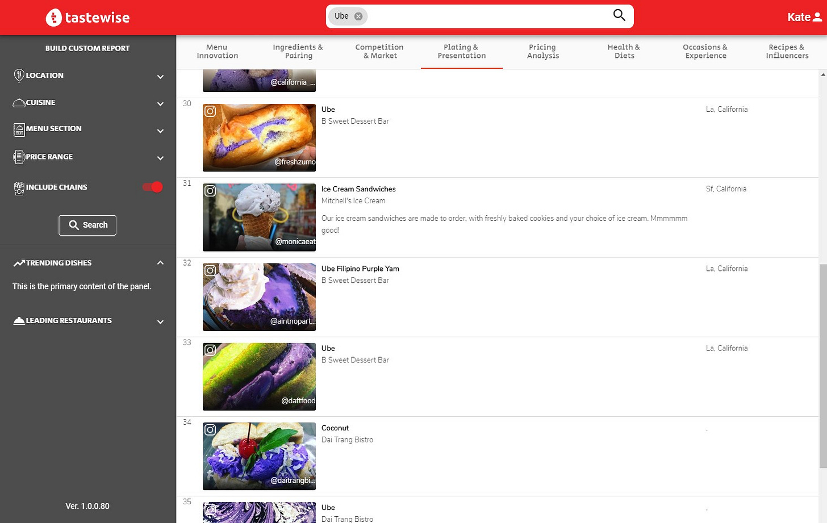
Task: Click the Ver. 1.0.0.80 version label
Action: [x=87, y=506]
